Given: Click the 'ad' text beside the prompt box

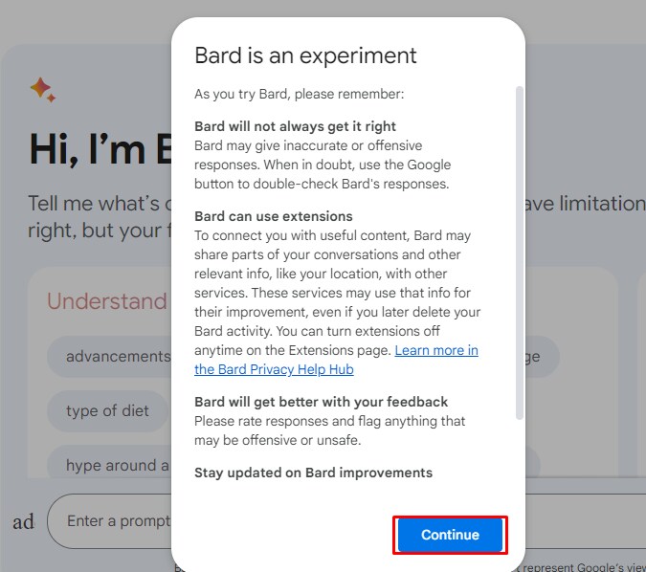Looking at the screenshot, I should click(x=23, y=521).
